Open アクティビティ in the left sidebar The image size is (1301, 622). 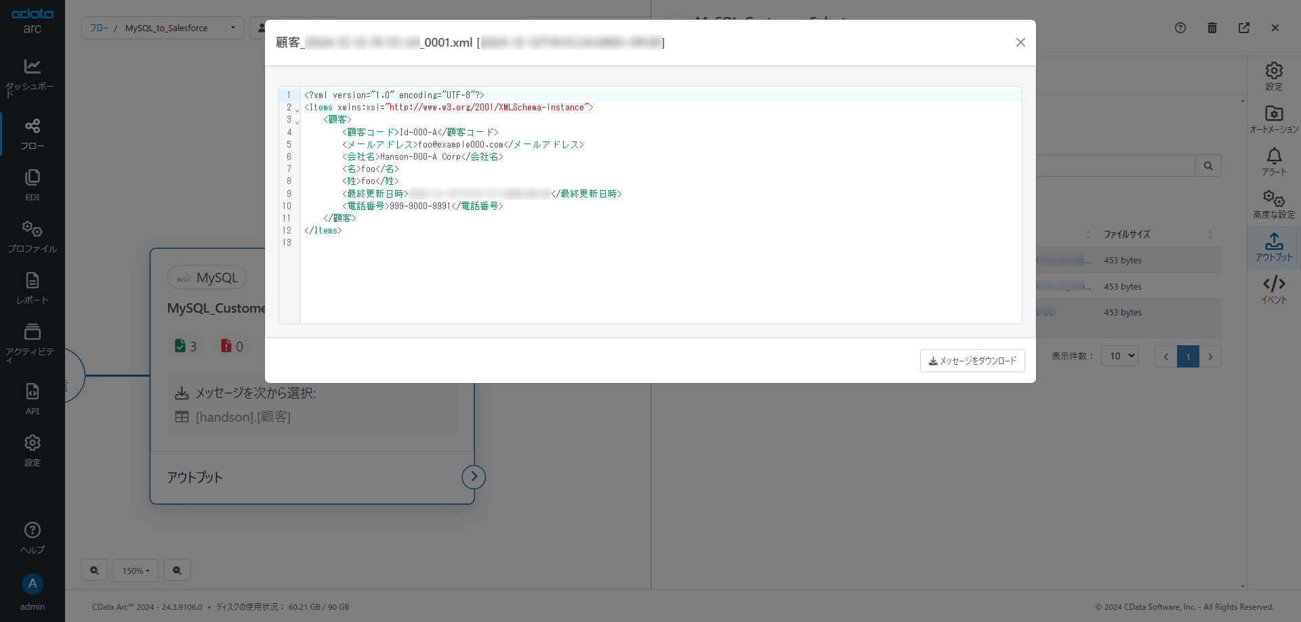[x=32, y=343]
